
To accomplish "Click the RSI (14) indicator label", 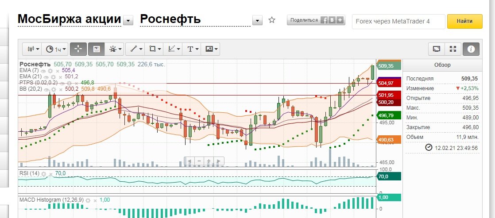I will click(29, 174).
